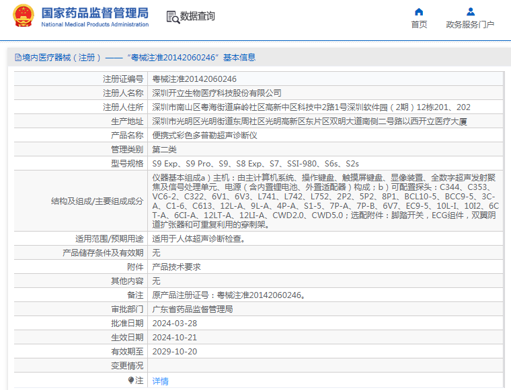
Task: Click the 结构及组成/主要组成成分 label
Action: (x=97, y=201)
